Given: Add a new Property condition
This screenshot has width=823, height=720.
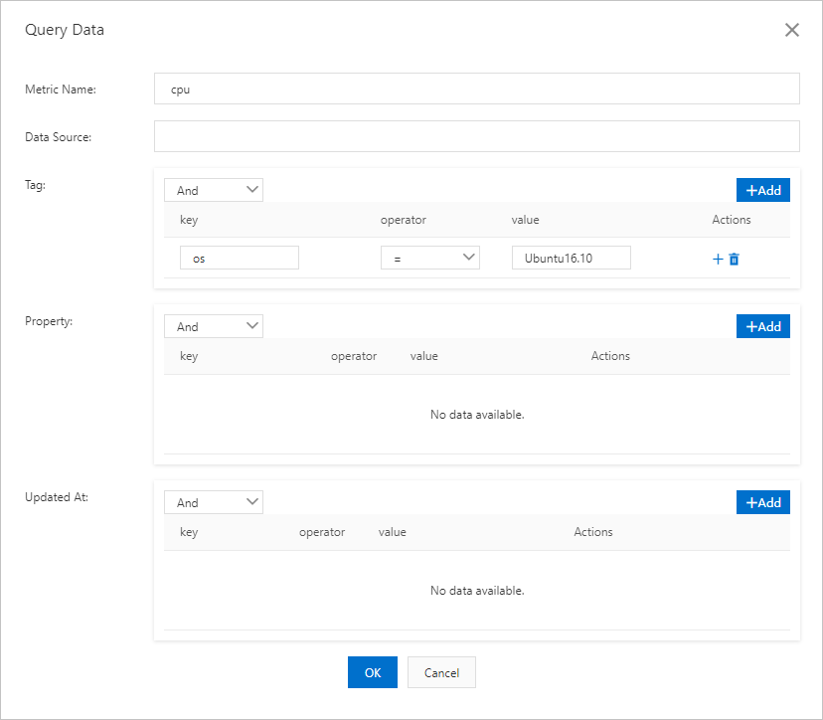Looking at the screenshot, I should point(762,326).
